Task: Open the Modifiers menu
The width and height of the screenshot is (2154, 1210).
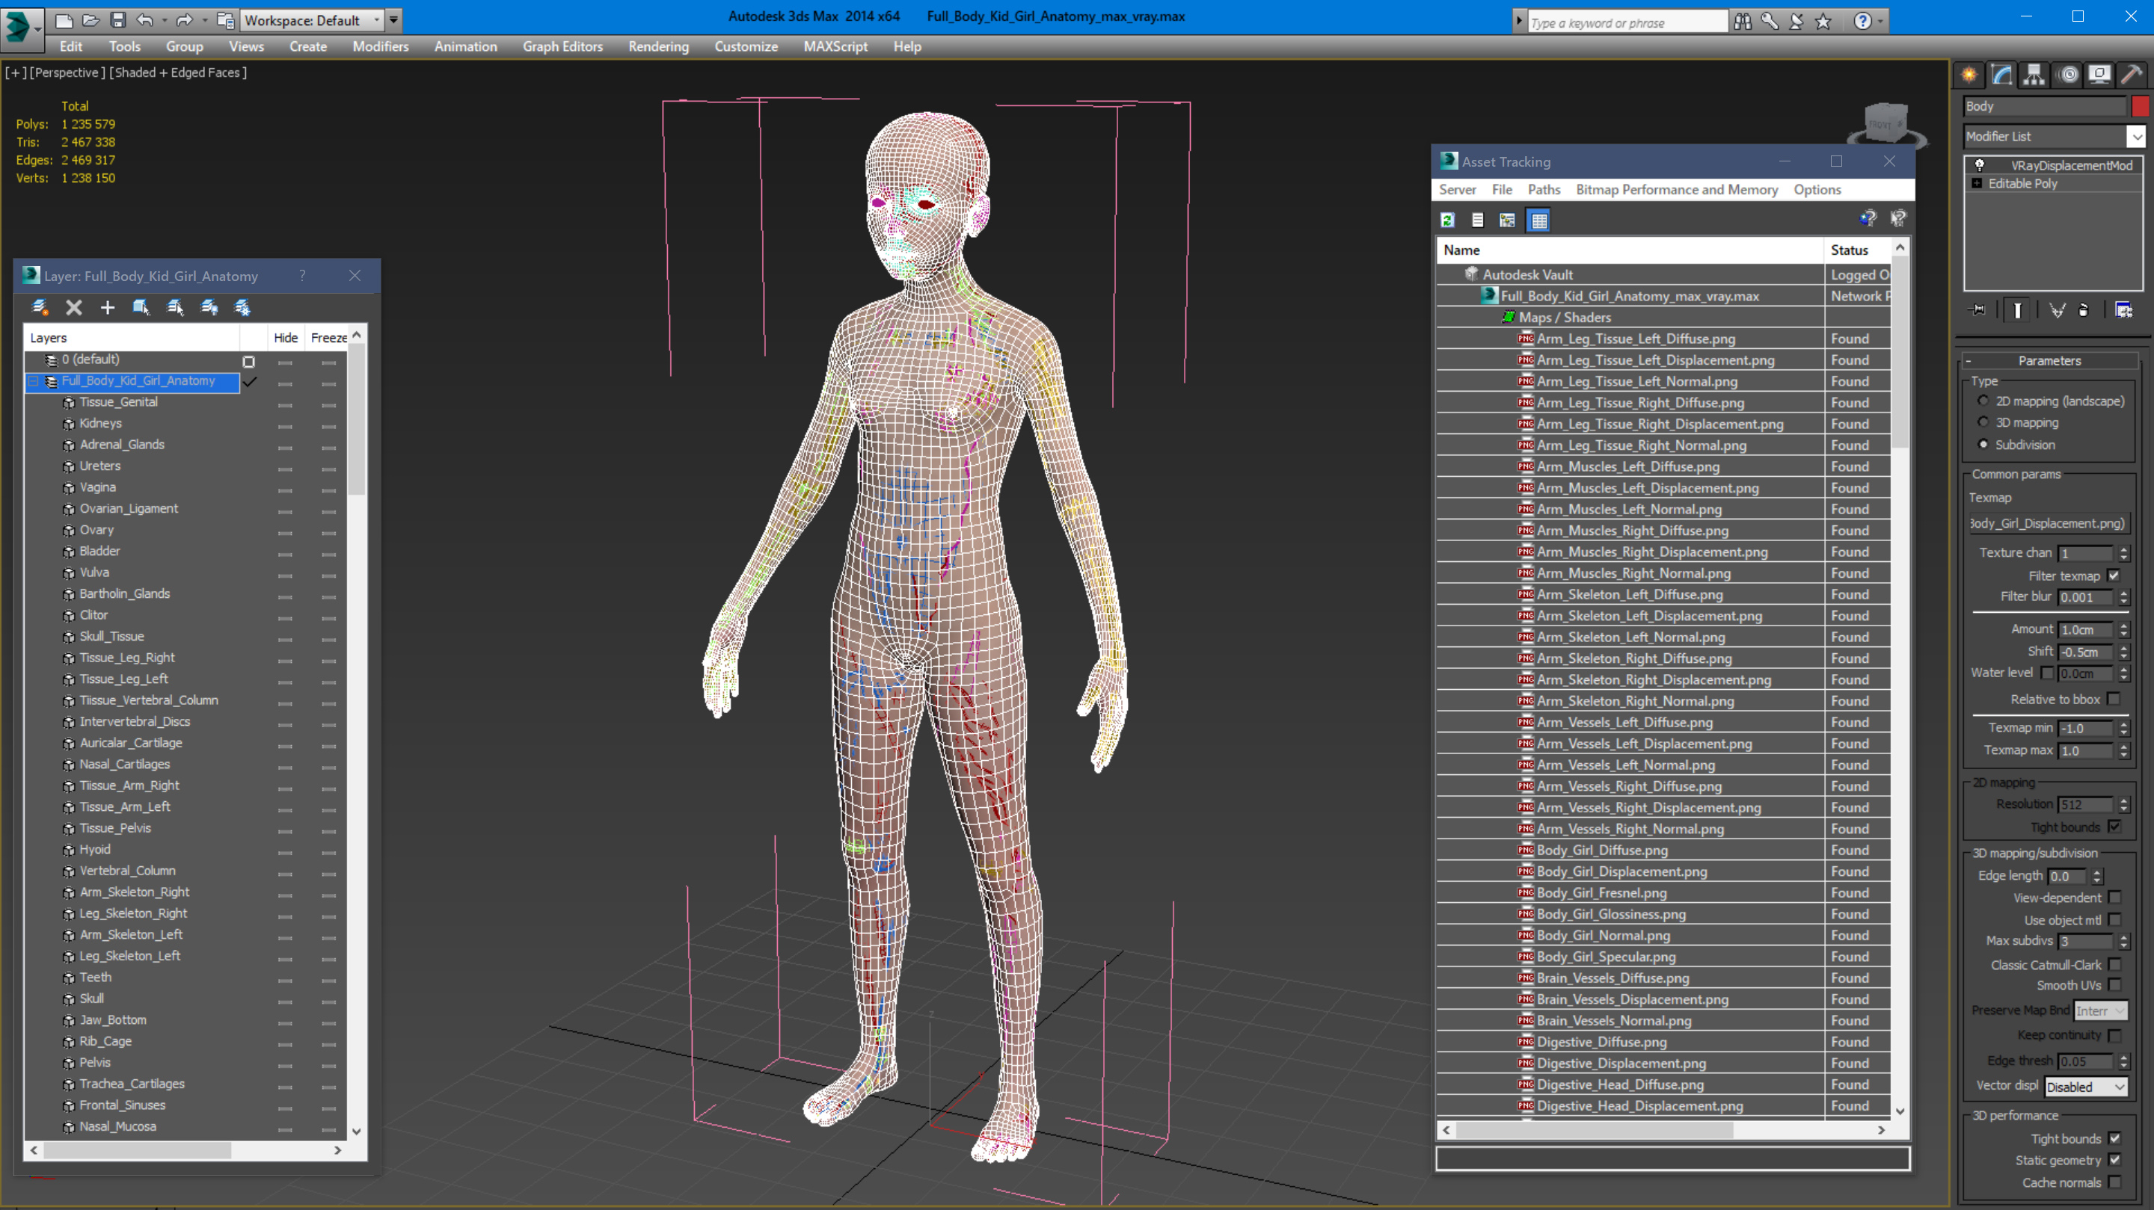Action: [381, 47]
